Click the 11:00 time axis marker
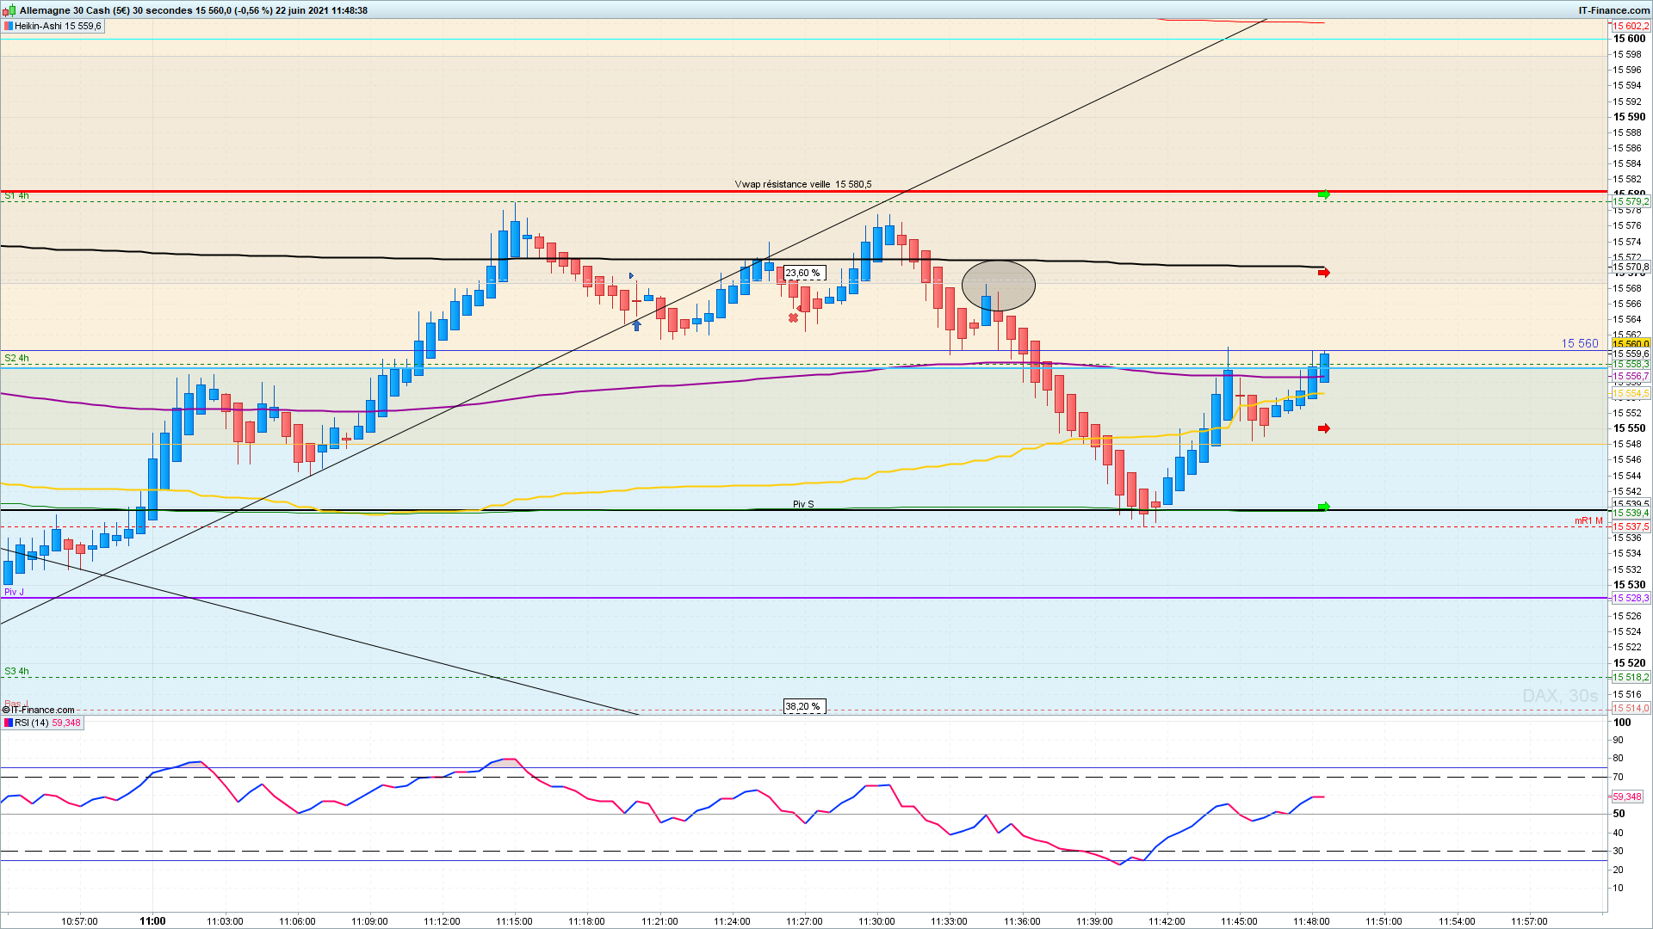Image resolution: width=1653 pixels, height=929 pixels. (x=152, y=920)
